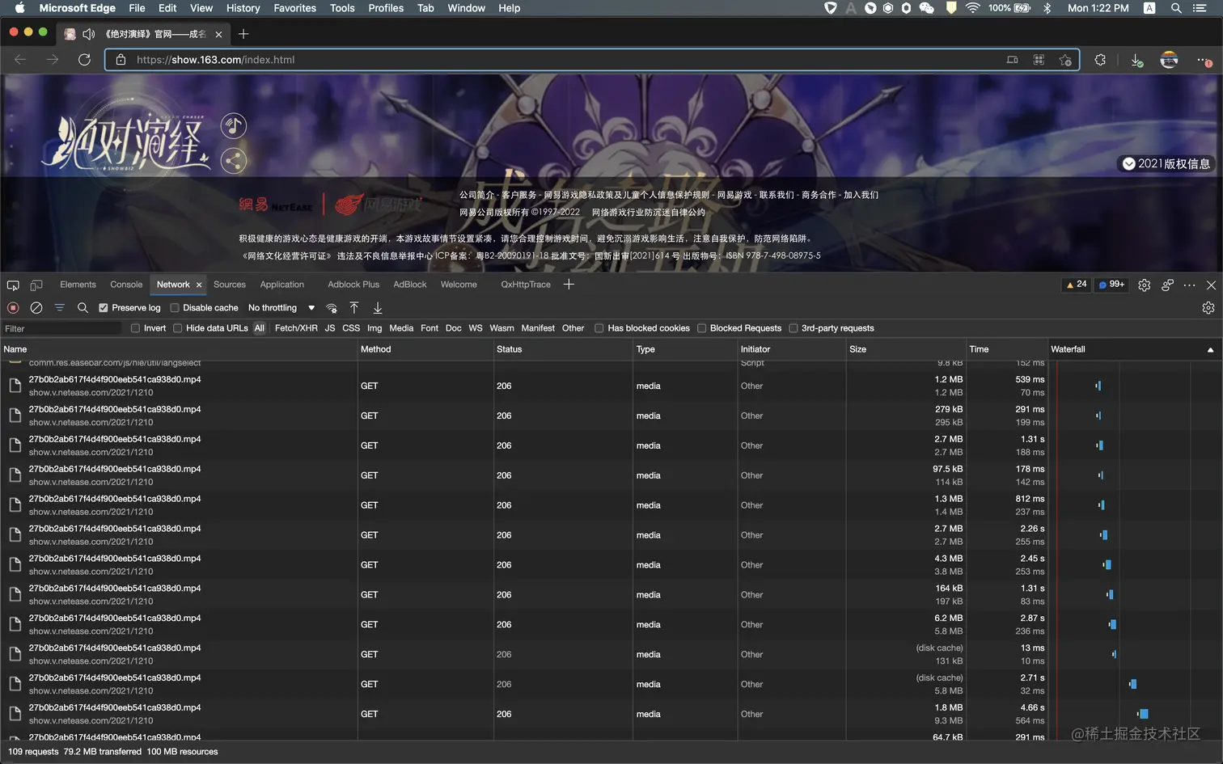This screenshot has width=1223, height=764.
Task: Go back to previous page
Action: [20, 60]
